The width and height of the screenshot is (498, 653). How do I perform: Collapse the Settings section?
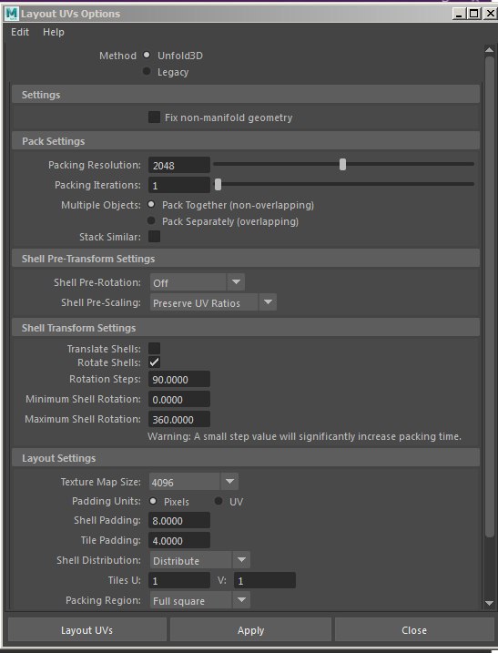246,95
